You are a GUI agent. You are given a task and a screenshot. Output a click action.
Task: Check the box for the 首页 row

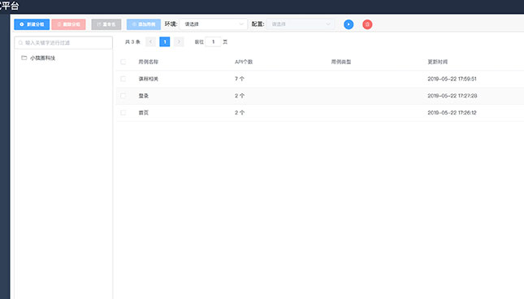click(123, 113)
